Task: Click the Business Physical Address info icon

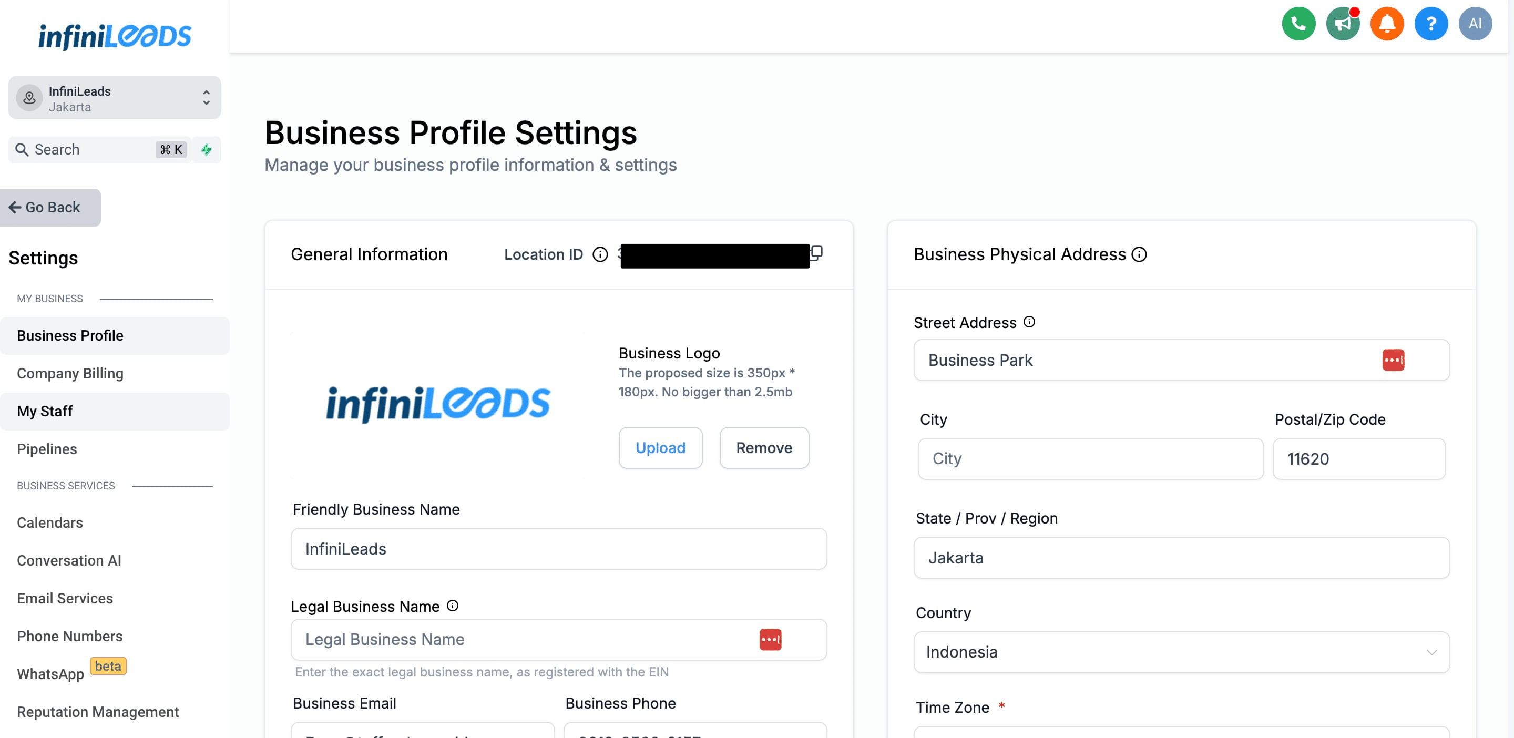Action: (x=1139, y=254)
